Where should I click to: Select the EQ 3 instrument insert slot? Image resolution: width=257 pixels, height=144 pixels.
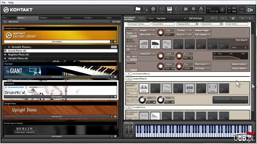pyautogui.click(x=190, y=88)
